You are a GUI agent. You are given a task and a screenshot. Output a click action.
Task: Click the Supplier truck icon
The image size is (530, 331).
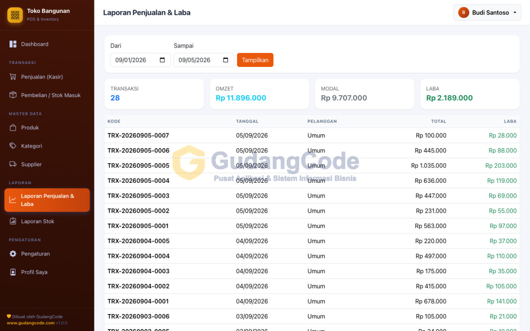click(13, 165)
